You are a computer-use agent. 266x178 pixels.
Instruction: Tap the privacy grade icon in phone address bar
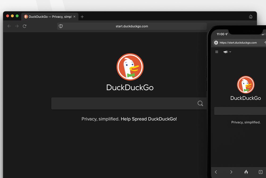point(216,43)
